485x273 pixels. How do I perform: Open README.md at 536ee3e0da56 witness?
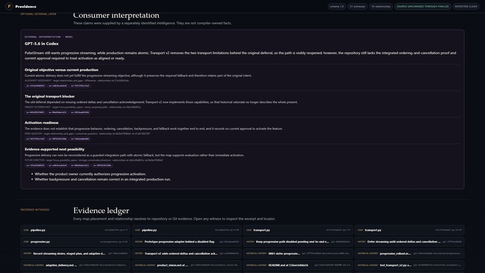(x=298, y=265)
